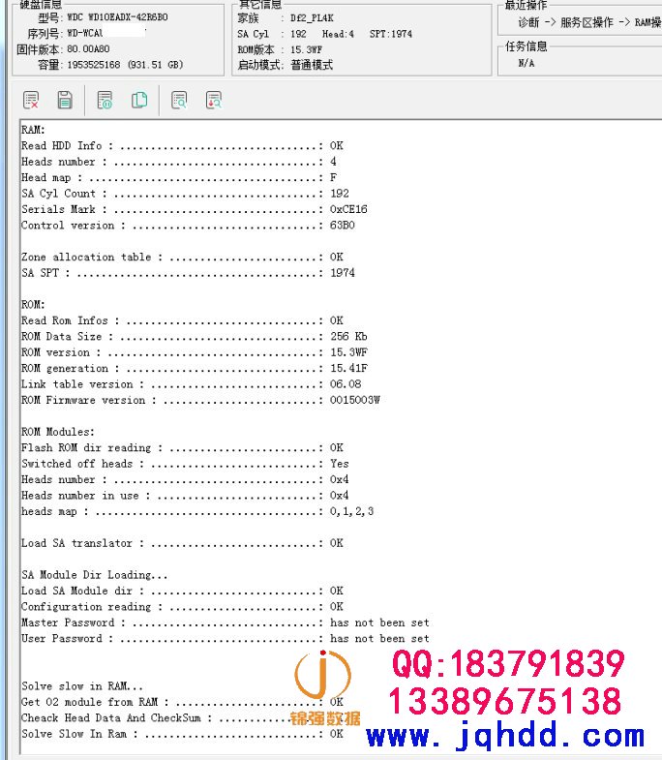Click the Serials Mark value 0xCE16
The width and height of the screenshot is (662, 760).
[348, 209]
